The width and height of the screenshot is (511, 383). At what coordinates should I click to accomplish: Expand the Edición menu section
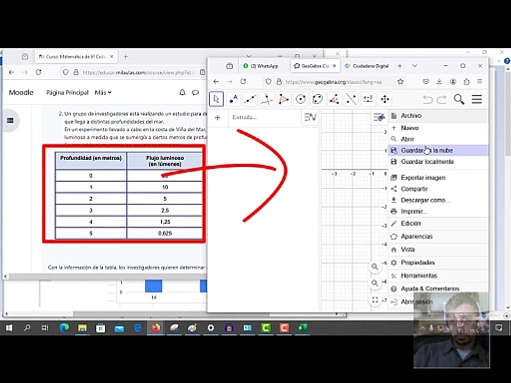pos(438,223)
